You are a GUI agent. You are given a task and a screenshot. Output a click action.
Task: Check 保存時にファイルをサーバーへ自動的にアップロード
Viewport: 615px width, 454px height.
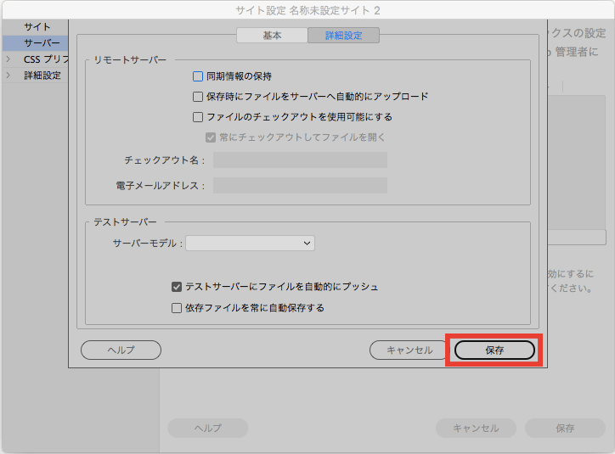tap(198, 97)
